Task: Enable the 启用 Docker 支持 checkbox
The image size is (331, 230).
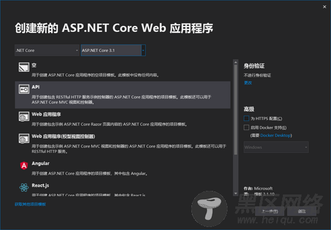Action: [x=246, y=128]
